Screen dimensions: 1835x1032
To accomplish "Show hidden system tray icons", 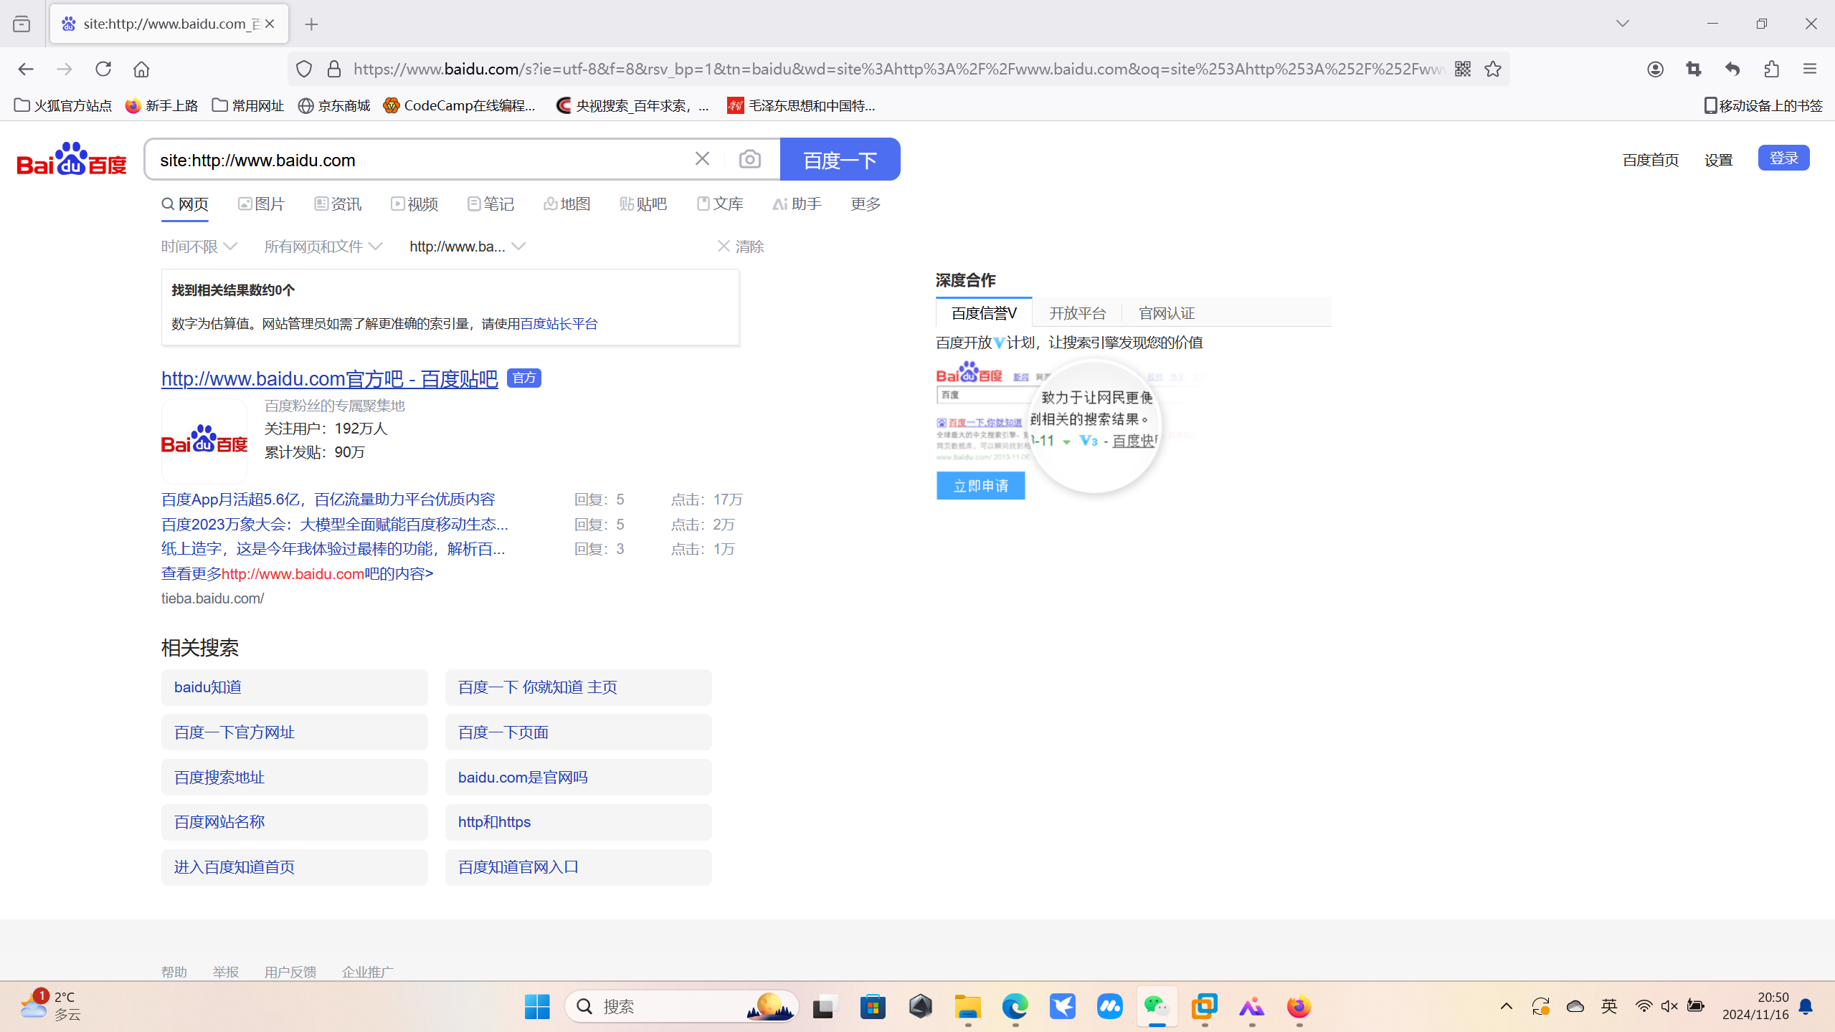I will [1507, 1006].
